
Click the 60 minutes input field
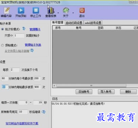tap(5, 78)
